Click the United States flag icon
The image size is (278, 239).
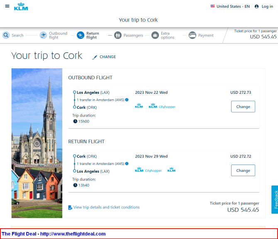(212, 6)
